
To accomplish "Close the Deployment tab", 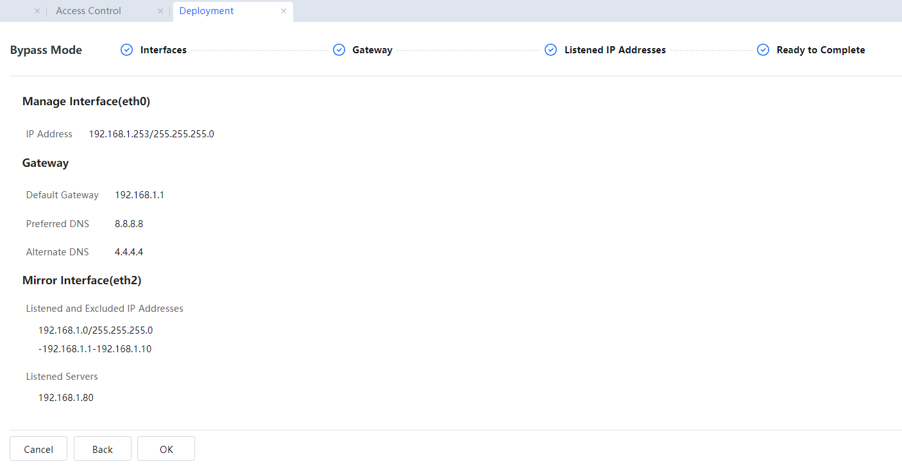I will (x=284, y=11).
